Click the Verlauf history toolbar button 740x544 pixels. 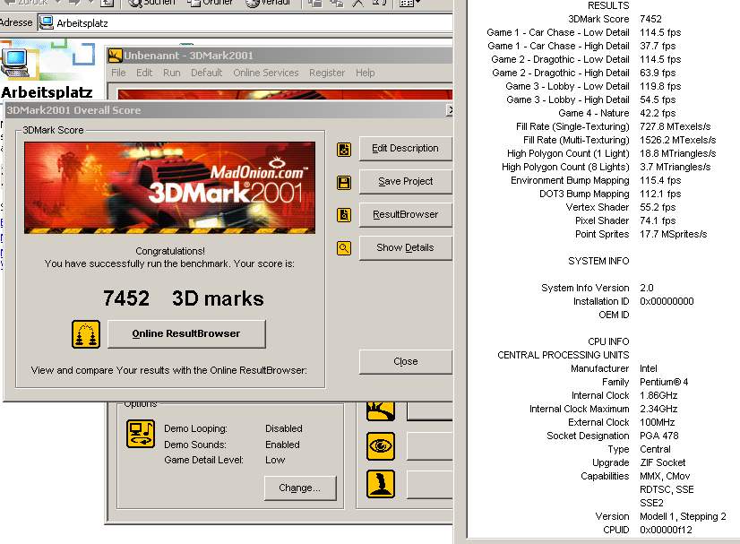[x=268, y=3]
